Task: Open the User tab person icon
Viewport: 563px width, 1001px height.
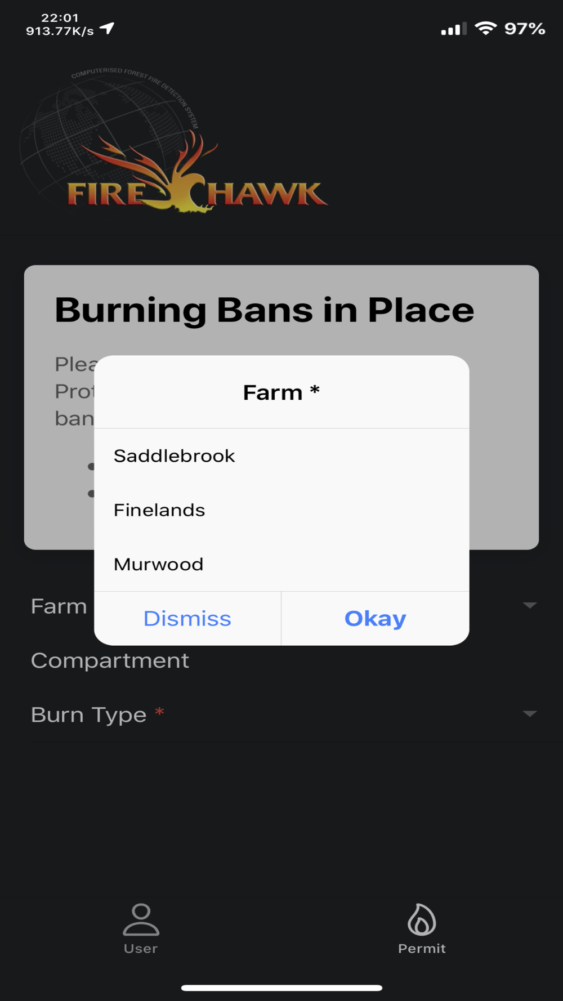Action: (x=141, y=919)
